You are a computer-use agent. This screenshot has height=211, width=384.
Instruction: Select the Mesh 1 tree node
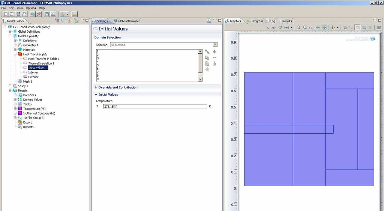coord(27,81)
